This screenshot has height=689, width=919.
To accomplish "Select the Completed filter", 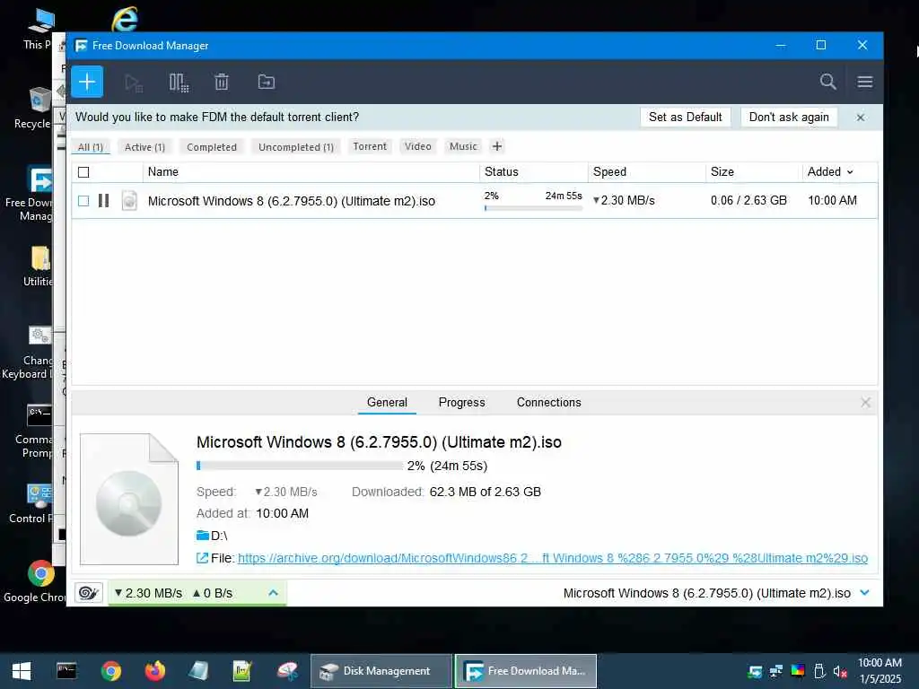I will [x=212, y=147].
